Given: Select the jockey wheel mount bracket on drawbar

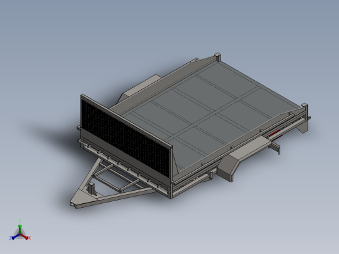Looking at the screenshot, I should point(92,188).
